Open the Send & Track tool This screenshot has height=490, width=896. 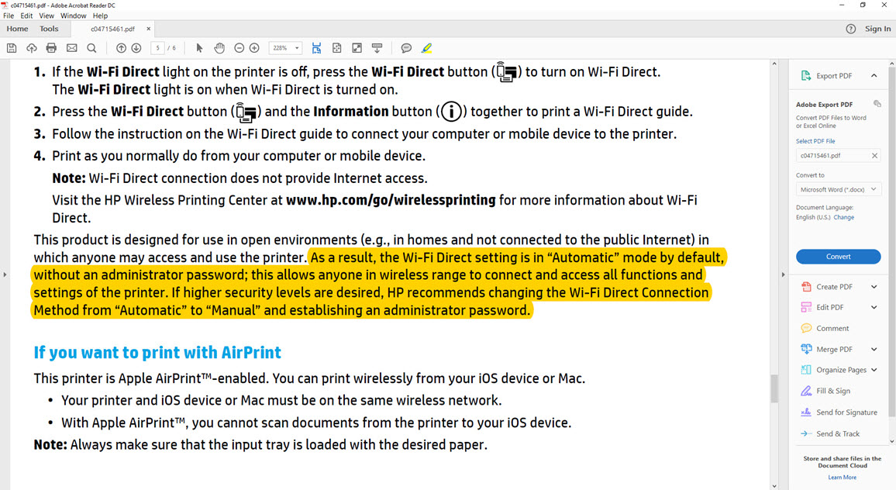click(x=830, y=433)
